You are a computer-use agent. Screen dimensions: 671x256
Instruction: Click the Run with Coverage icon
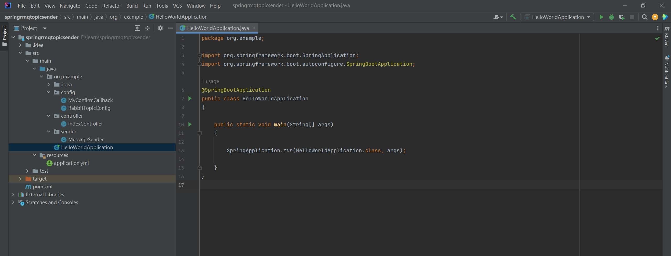tap(621, 17)
